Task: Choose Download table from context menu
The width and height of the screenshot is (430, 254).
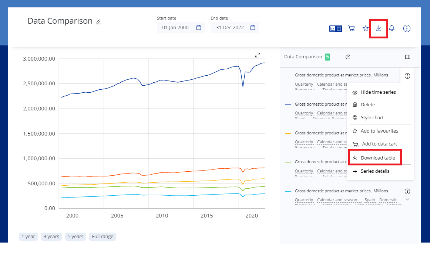Action: coord(377,158)
